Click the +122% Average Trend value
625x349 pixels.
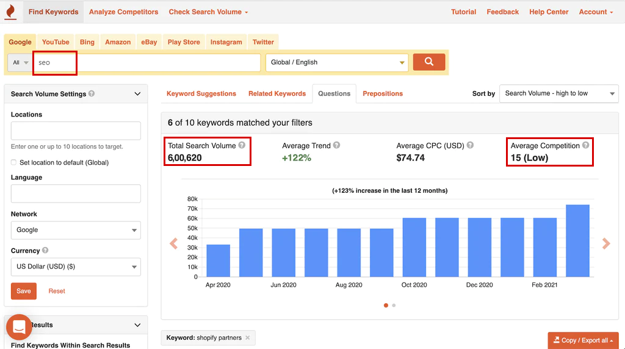(297, 158)
